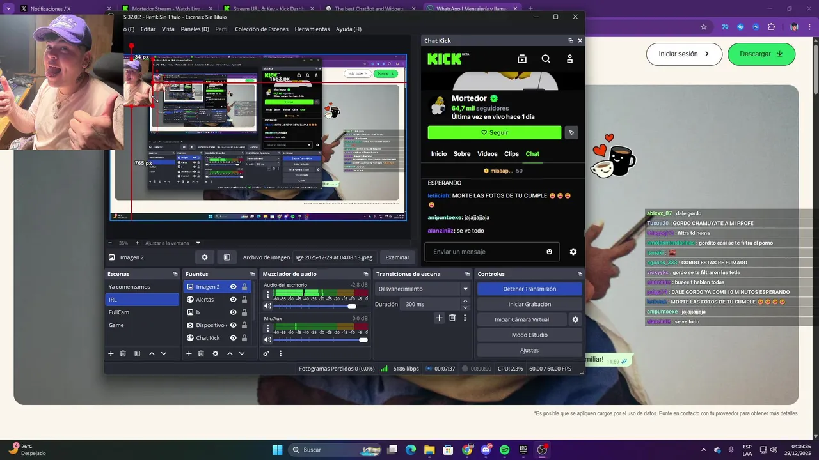This screenshot has width=819, height=460.
Task: Open source properties gear for Imagen 2
Action: tap(205, 257)
